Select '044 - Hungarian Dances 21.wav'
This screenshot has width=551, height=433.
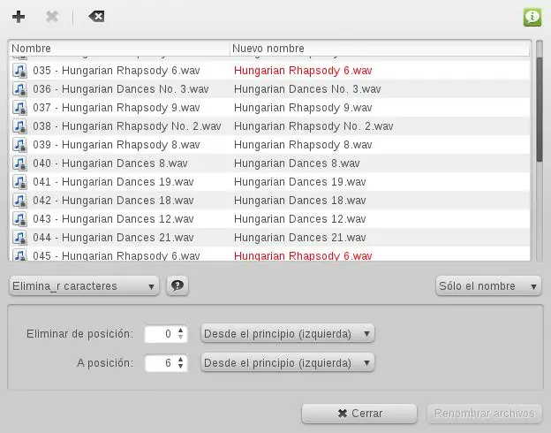[113, 238]
